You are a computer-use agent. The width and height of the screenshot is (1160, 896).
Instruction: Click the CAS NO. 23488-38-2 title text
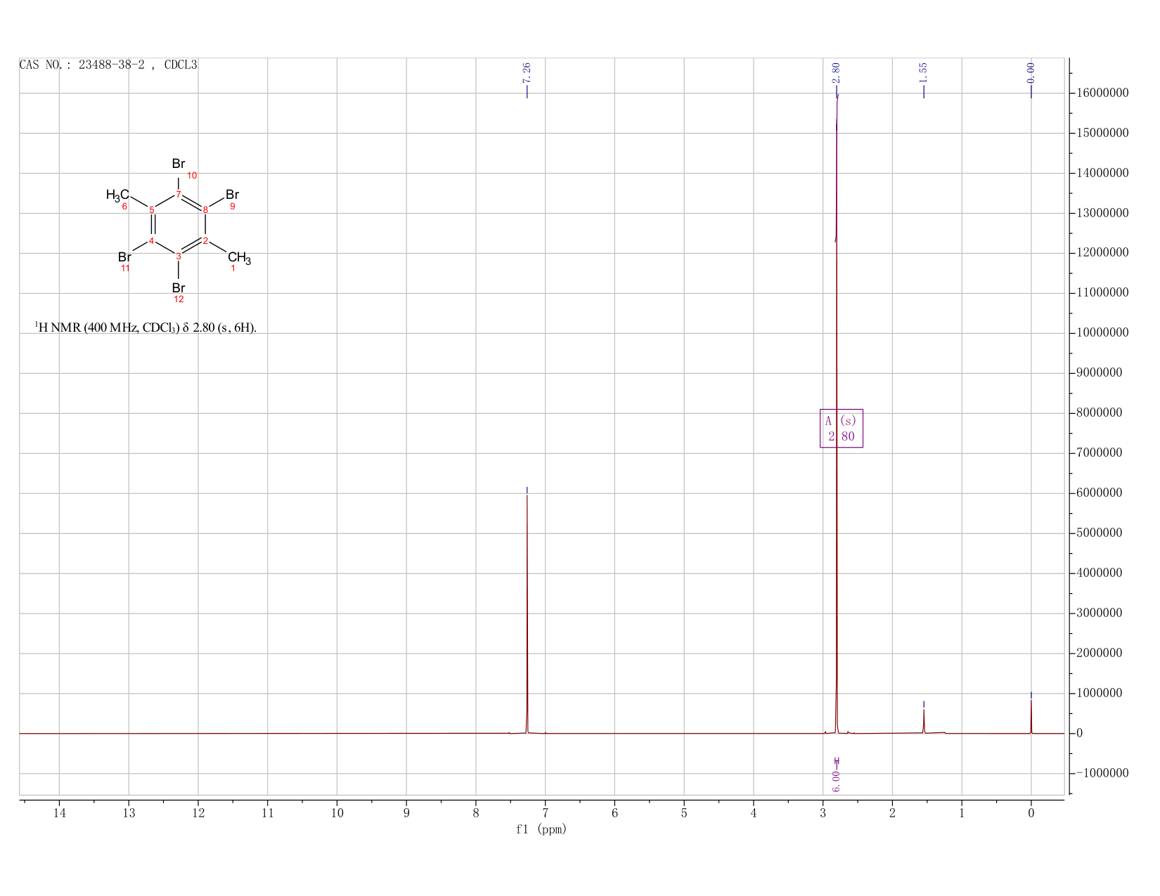click(108, 65)
